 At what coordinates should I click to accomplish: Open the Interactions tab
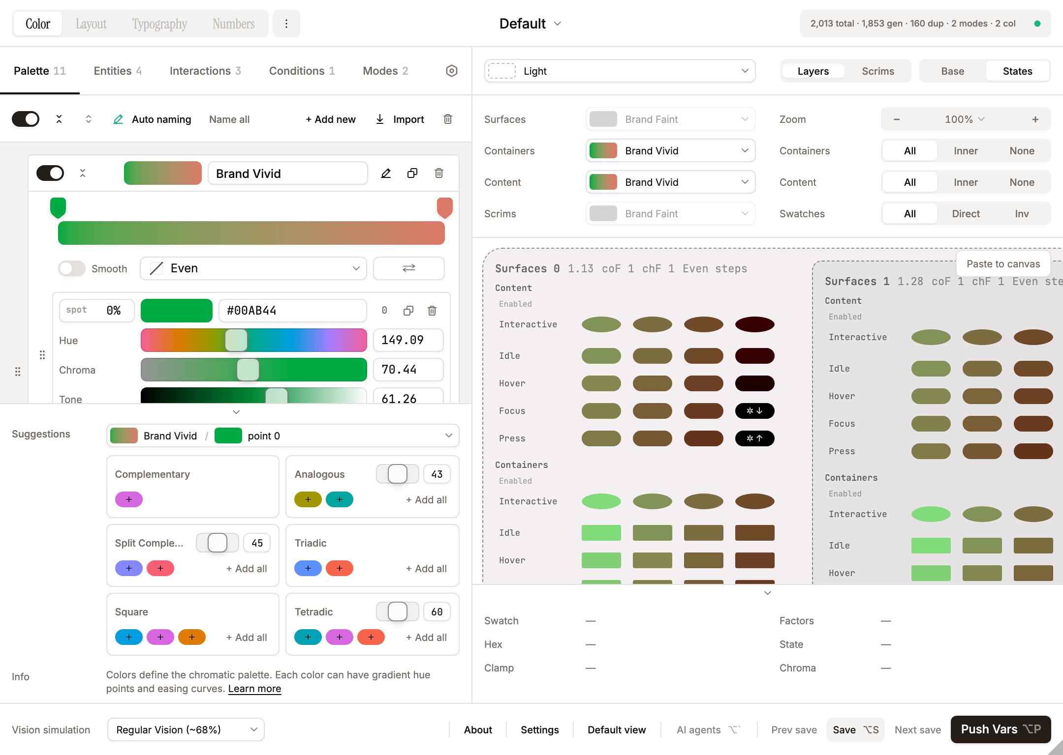pyautogui.click(x=205, y=71)
